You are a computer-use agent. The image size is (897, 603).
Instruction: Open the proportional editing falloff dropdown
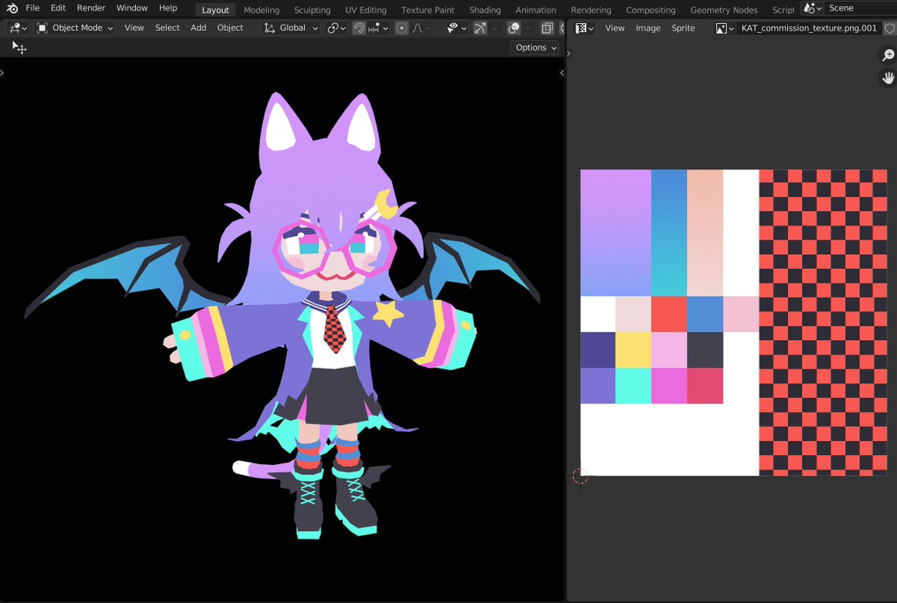point(419,28)
